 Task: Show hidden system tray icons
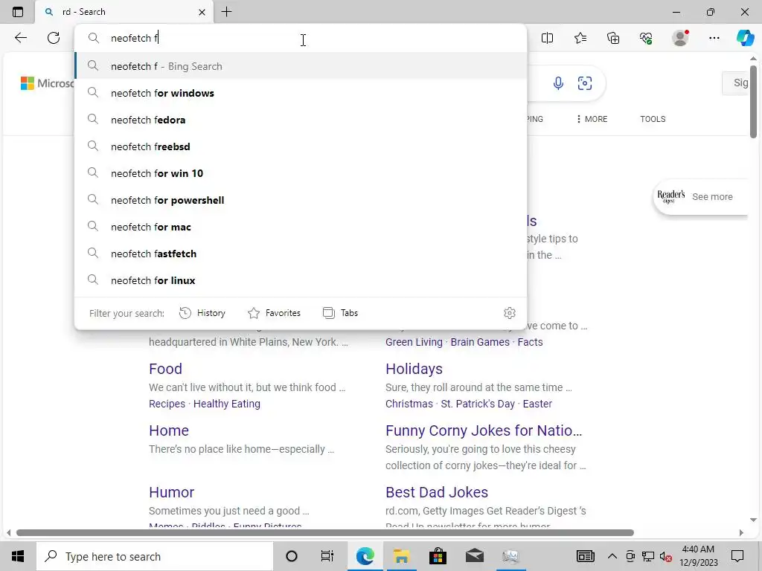click(612, 556)
